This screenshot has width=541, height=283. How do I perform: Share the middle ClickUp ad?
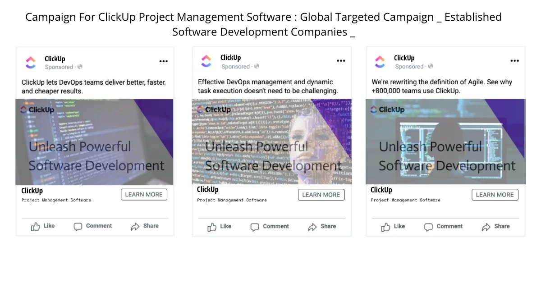[x=322, y=227]
